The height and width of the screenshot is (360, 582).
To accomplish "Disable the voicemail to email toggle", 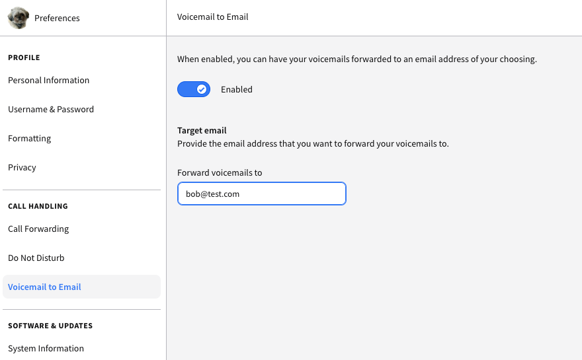I will [194, 89].
